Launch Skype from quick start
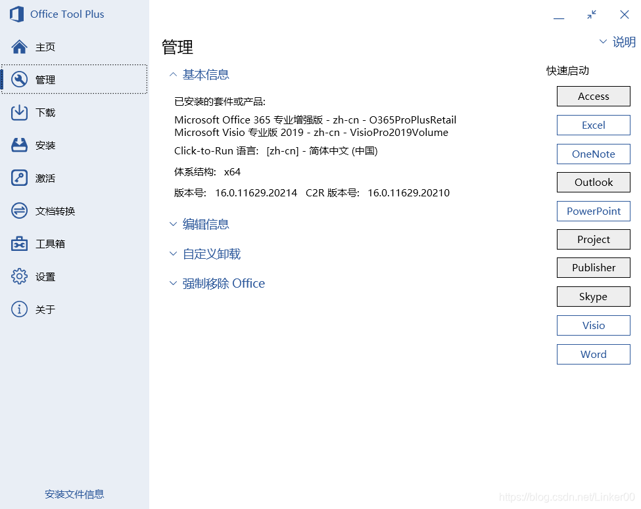Screen dimensions: 641x509 pos(594,297)
